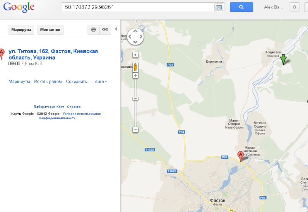Viewport: 308px width, 212px height.
Task: Collapse the left side panel arrow
Action: pyautogui.click(x=116, y=29)
